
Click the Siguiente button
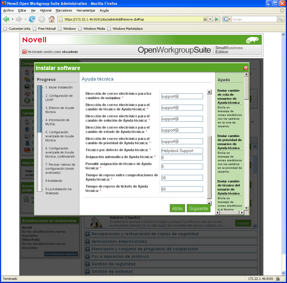[198, 208]
